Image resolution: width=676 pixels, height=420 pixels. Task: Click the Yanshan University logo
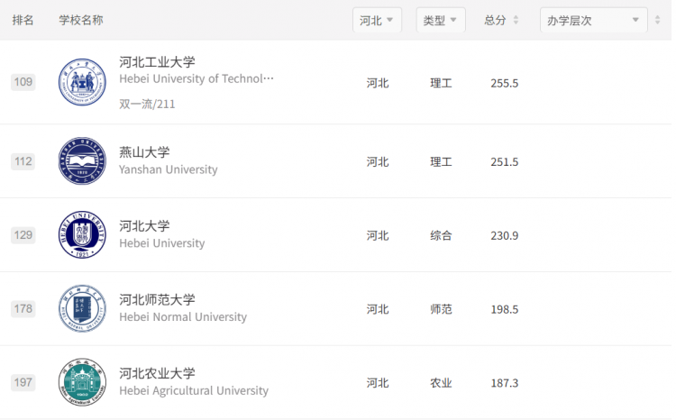tap(82, 161)
